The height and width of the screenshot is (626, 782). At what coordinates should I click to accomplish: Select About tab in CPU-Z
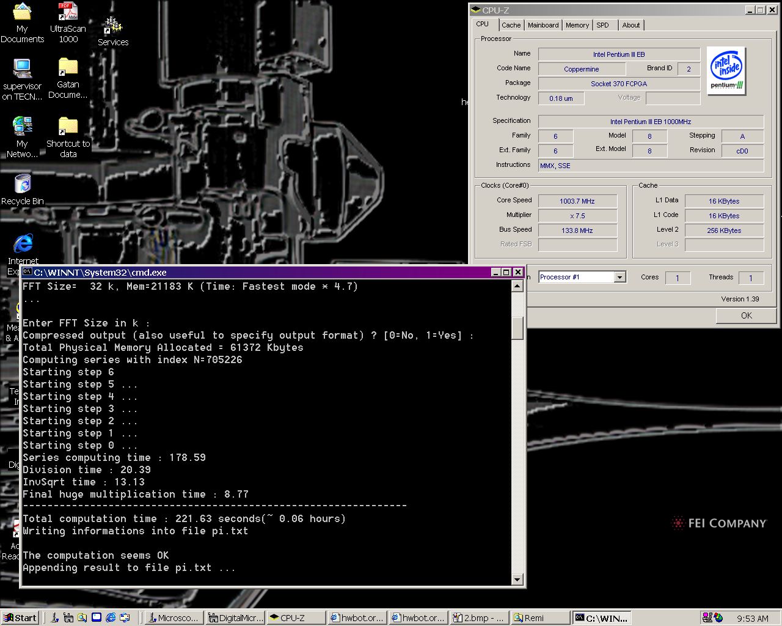(631, 25)
